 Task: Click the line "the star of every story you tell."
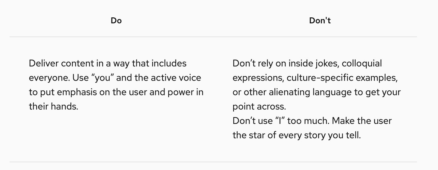pyautogui.click(x=297, y=135)
